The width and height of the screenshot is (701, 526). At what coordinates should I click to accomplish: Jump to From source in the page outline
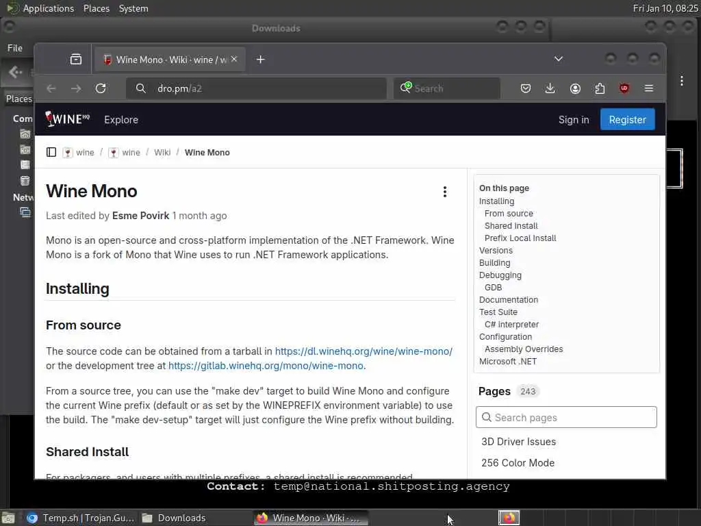pos(509,214)
